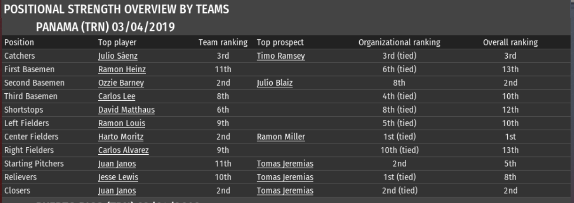Viewport: 574px width, 203px height.
Task: Open Juan Janos in Starting Pitchers row
Action: tap(117, 164)
